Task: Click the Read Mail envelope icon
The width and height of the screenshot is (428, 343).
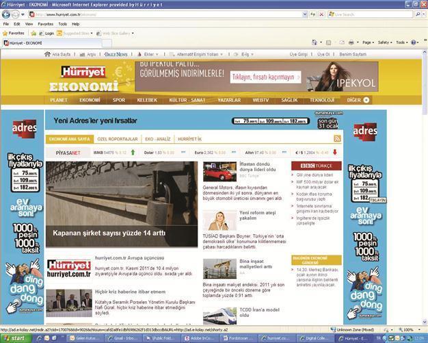Action: pos(341,42)
